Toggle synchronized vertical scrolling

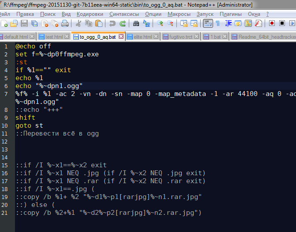click(x=184, y=24)
